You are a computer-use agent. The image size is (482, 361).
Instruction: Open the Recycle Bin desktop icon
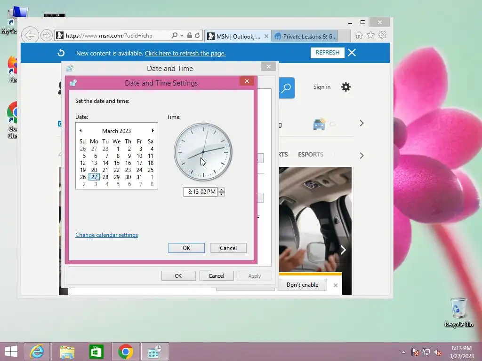[458, 312]
